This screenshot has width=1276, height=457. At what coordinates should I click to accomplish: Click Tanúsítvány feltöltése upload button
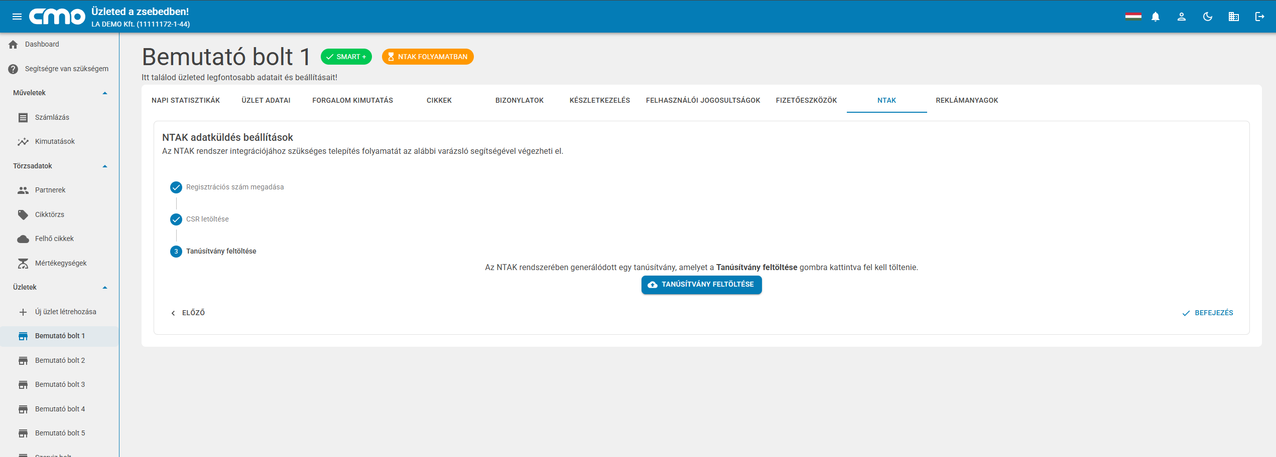pyautogui.click(x=702, y=285)
